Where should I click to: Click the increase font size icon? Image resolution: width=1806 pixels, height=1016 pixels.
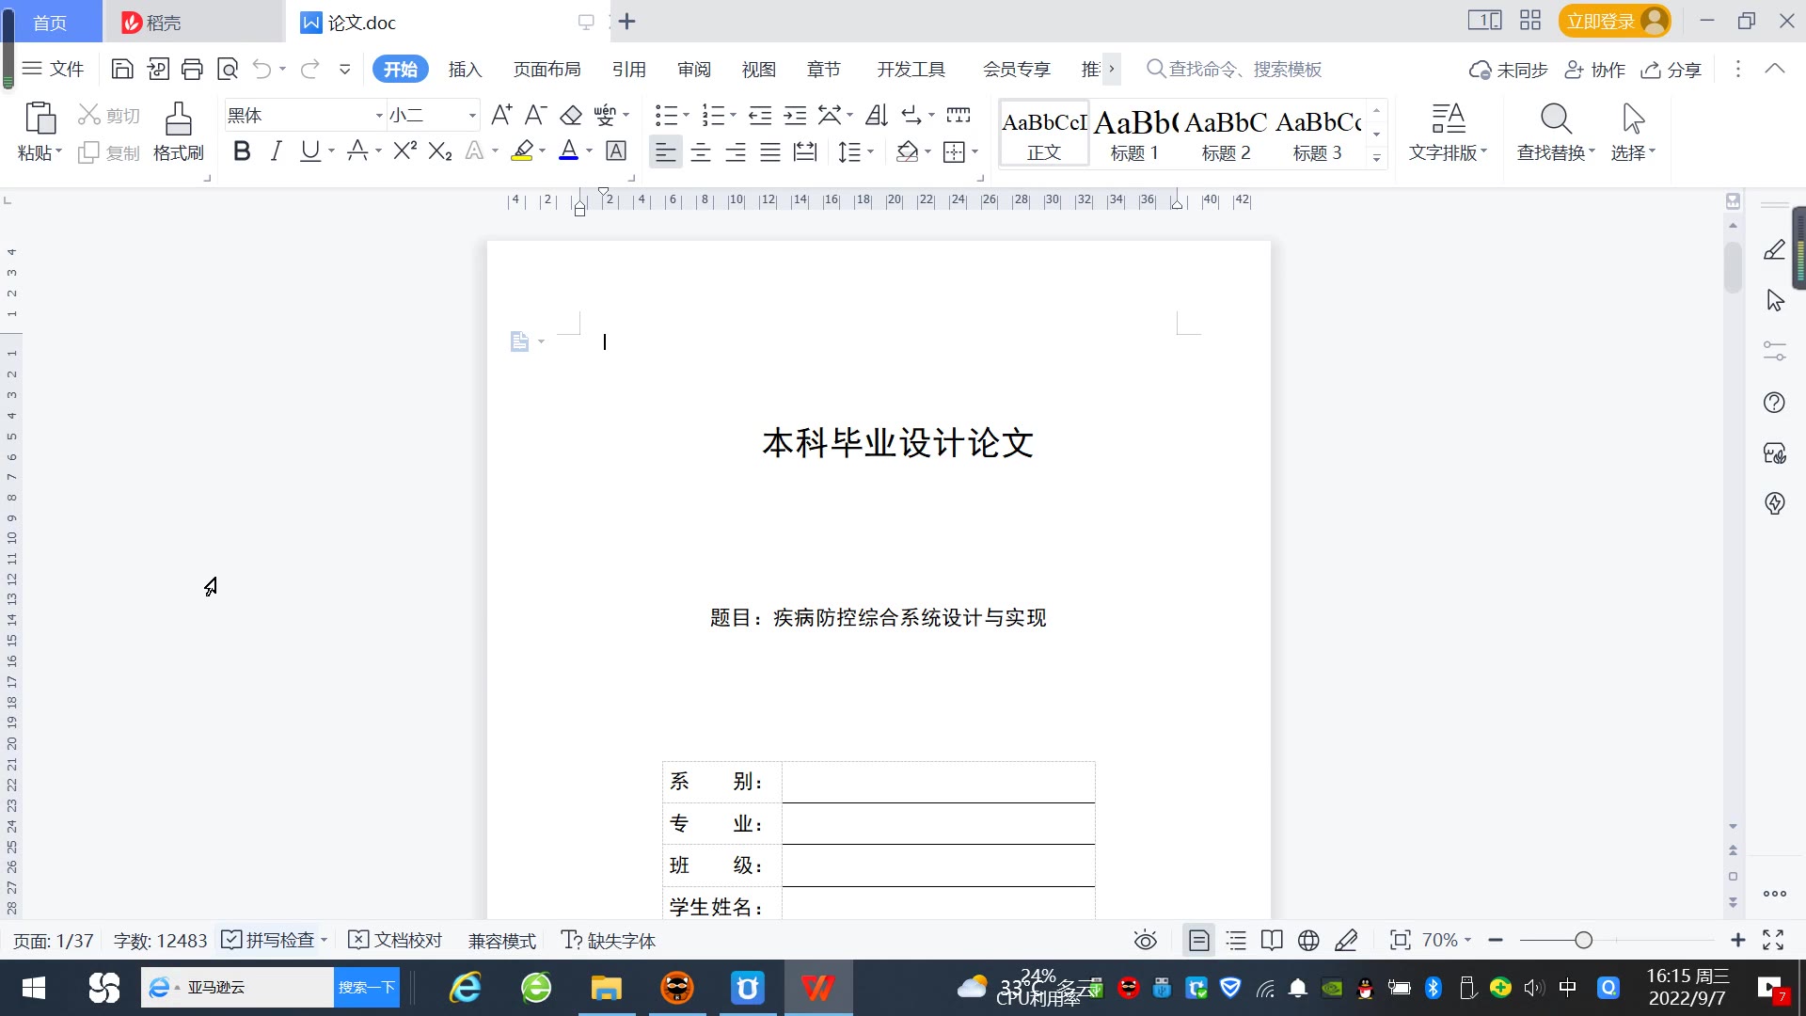pyautogui.click(x=501, y=116)
